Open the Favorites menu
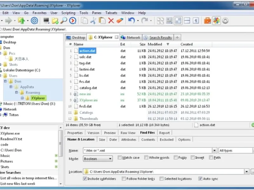Screen dimensions: 254x190 (x=39, y=13)
